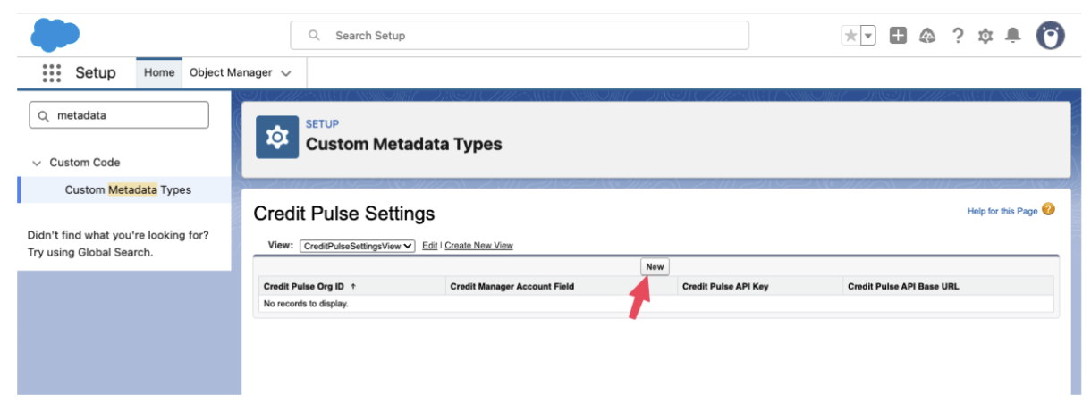Click the Create New View link

pyautogui.click(x=478, y=246)
